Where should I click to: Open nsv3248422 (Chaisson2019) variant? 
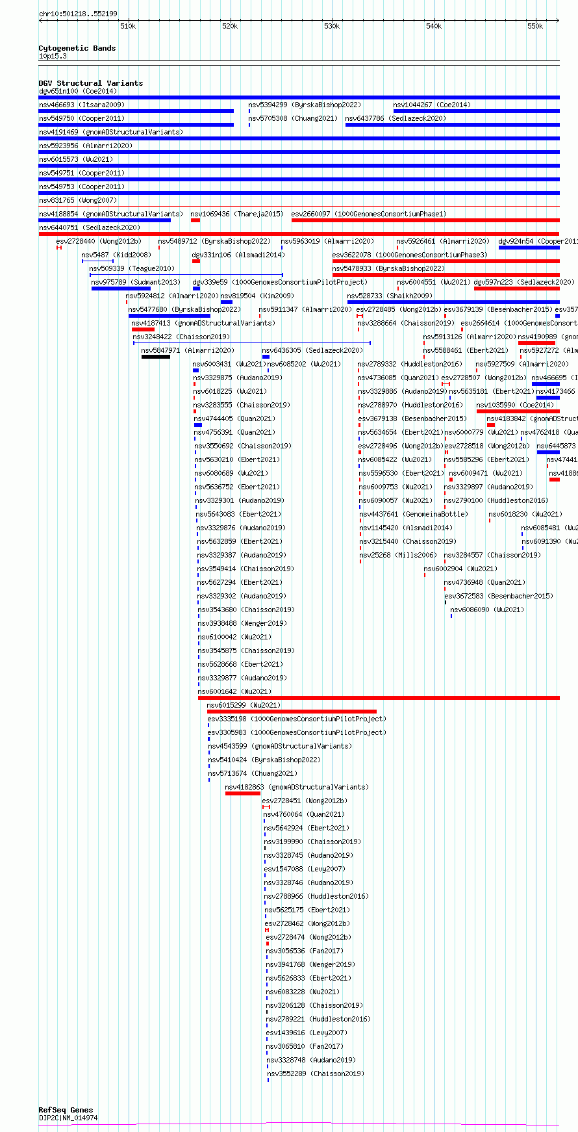click(181, 337)
